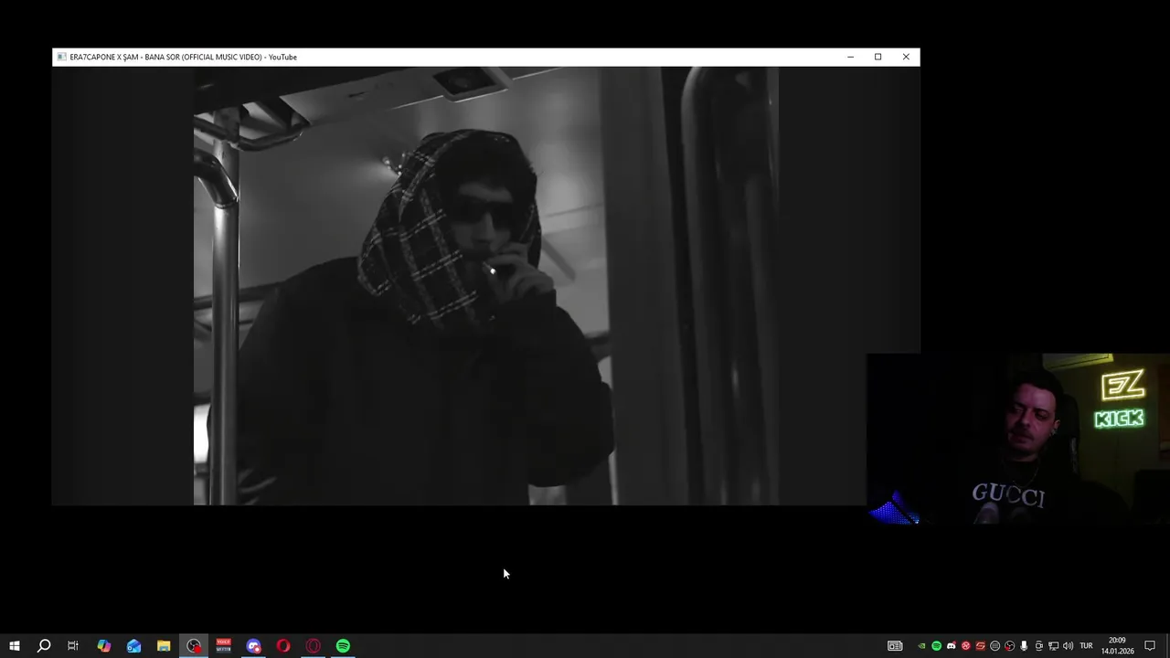Open the Opera browser taskbar icon

[x=283, y=646]
